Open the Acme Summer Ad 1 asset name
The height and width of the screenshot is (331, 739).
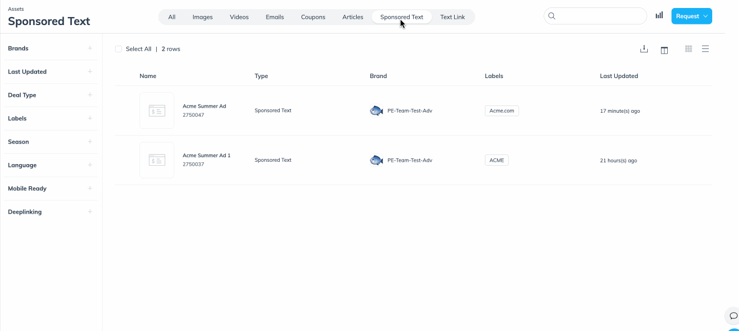coord(206,156)
